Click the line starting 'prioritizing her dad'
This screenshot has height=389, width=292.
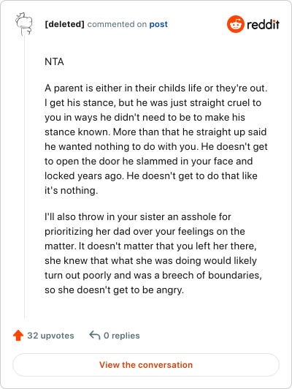pyautogui.click(x=145, y=232)
